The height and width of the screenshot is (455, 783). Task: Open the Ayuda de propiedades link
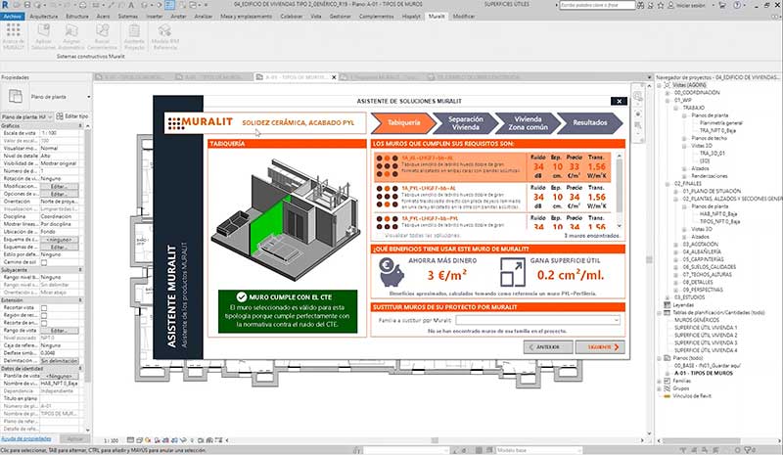(26, 439)
